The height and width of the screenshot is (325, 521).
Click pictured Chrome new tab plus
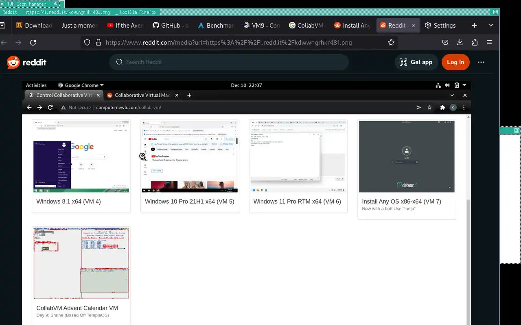coord(189,95)
